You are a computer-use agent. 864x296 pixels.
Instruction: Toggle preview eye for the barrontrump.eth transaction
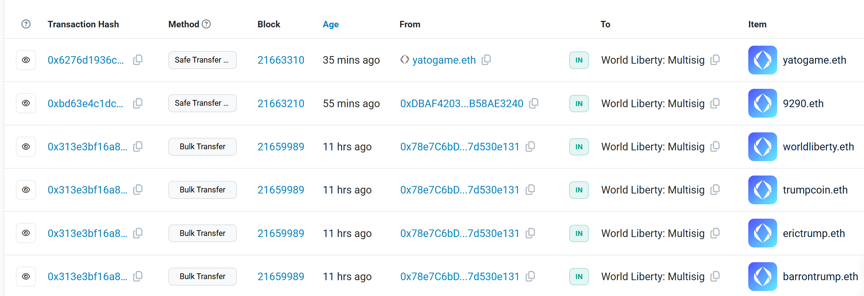(x=26, y=276)
